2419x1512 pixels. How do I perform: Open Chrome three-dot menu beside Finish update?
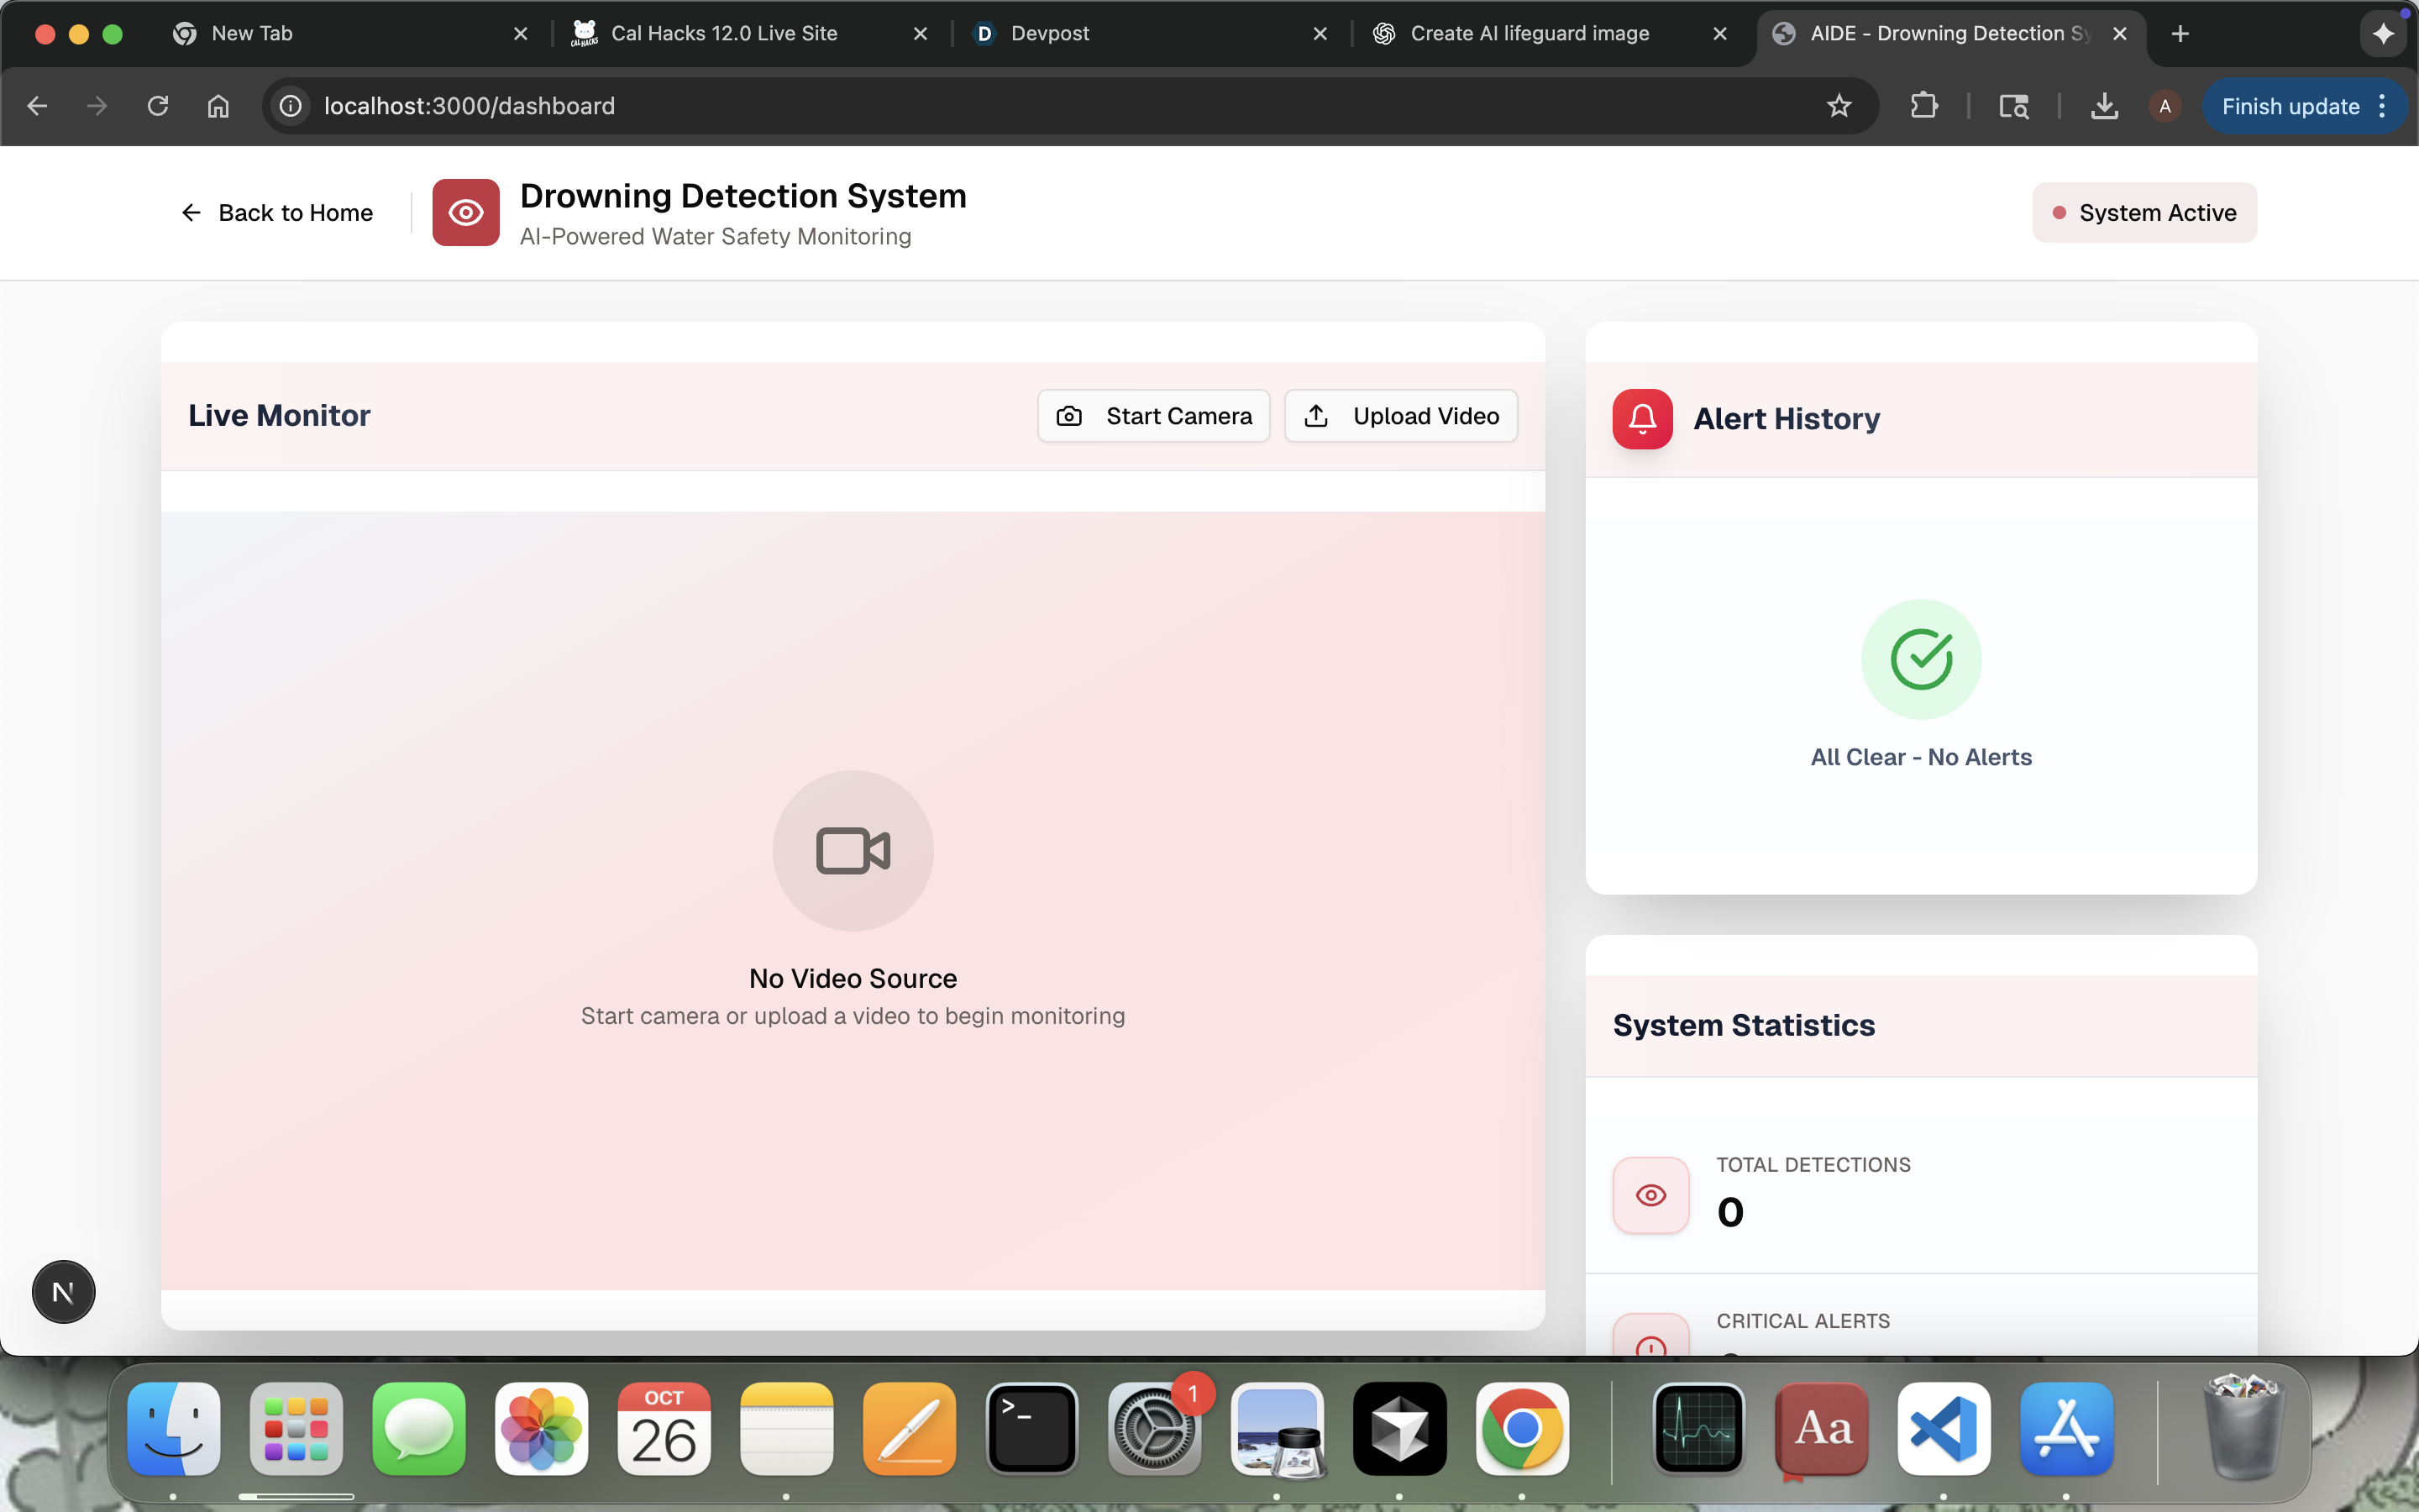click(x=2383, y=106)
